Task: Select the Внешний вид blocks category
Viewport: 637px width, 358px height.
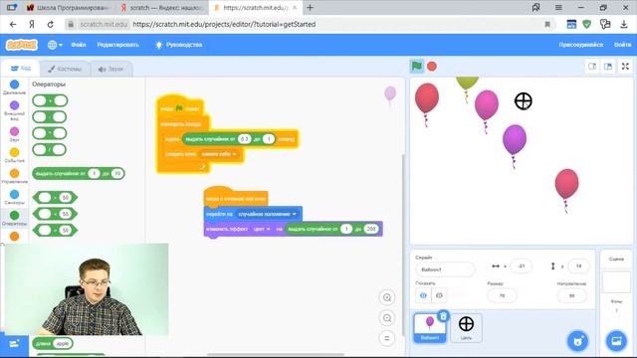Action: click(x=14, y=110)
